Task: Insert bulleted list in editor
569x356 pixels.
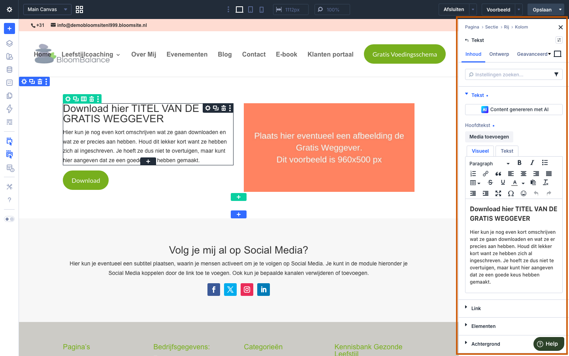Action: pyautogui.click(x=545, y=163)
